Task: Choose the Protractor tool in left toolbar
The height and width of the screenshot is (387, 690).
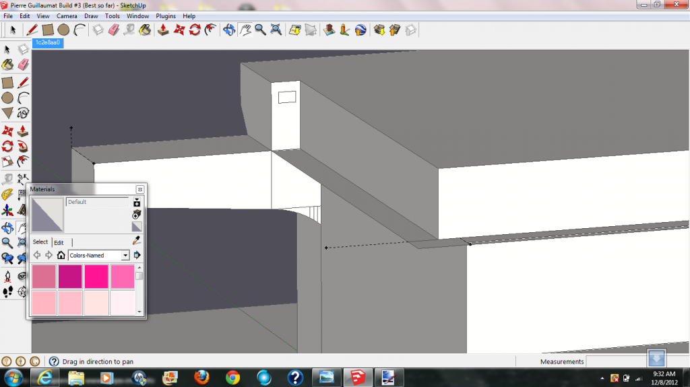Action: click(x=7, y=195)
